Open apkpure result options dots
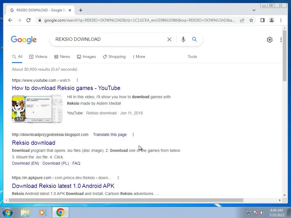 [118, 178]
